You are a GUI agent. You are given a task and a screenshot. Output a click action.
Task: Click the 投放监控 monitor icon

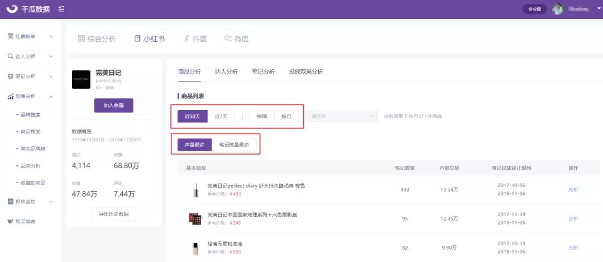click(11, 201)
